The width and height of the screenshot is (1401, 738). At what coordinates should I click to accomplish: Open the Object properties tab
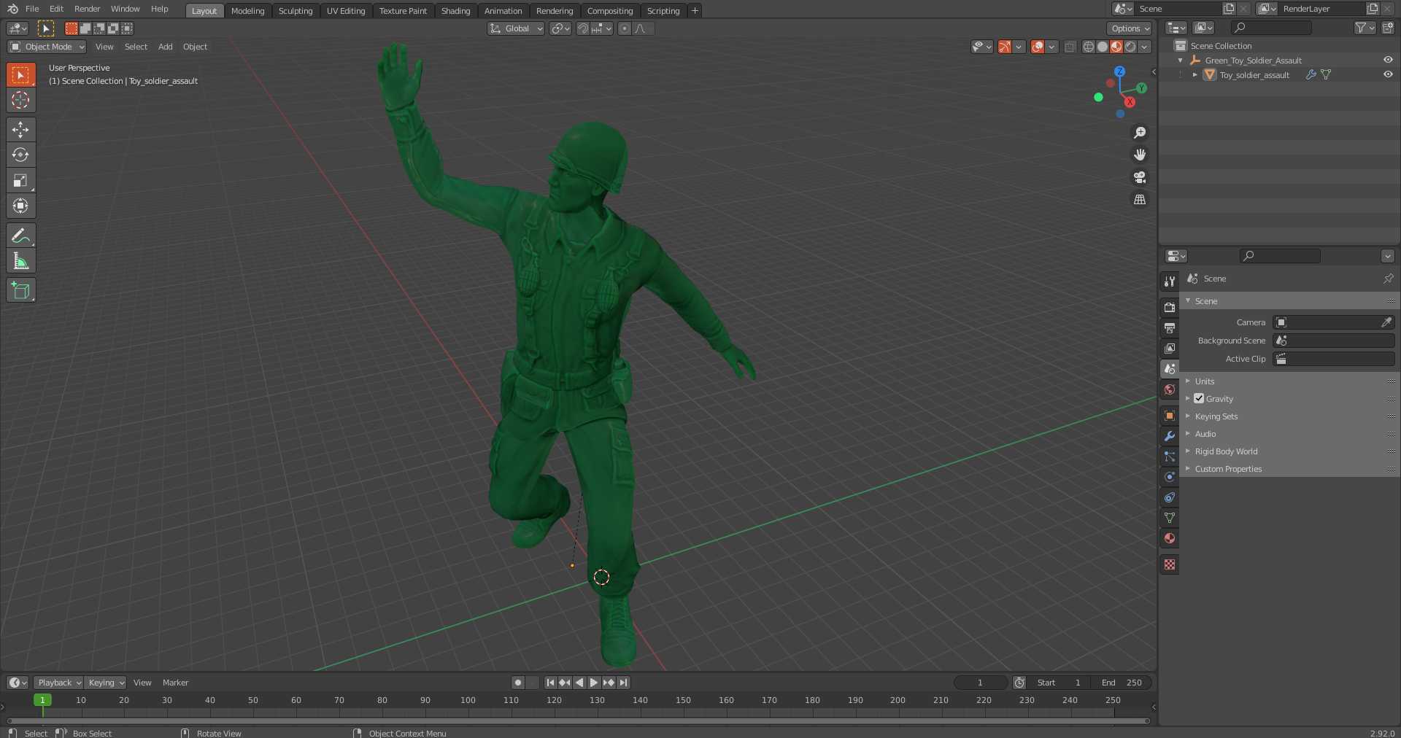pos(1170,416)
